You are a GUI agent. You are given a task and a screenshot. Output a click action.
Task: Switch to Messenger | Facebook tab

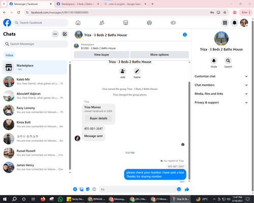30,4
